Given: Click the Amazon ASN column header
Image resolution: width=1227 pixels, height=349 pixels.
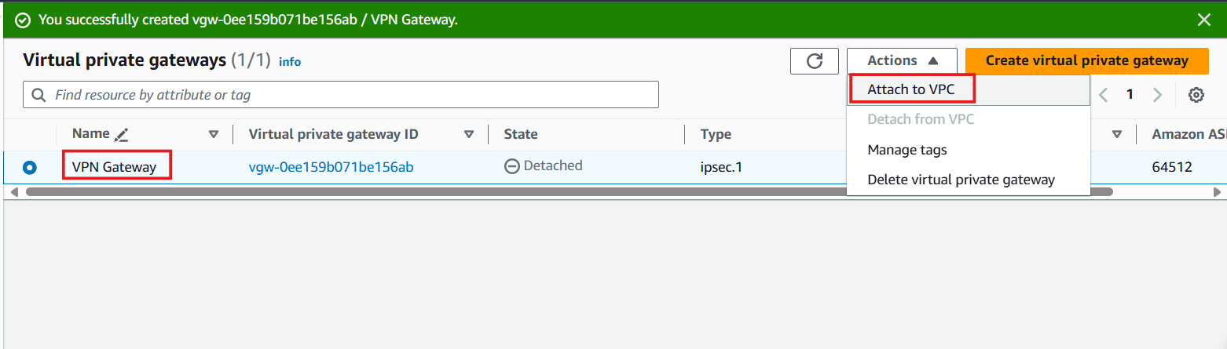Looking at the screenshot, I should click(1189, 135).
